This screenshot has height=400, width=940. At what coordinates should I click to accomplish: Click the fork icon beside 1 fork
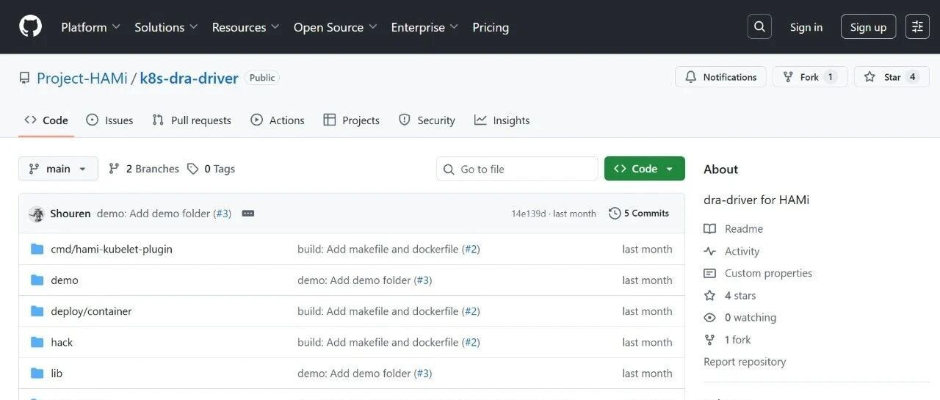click(709, 339)
